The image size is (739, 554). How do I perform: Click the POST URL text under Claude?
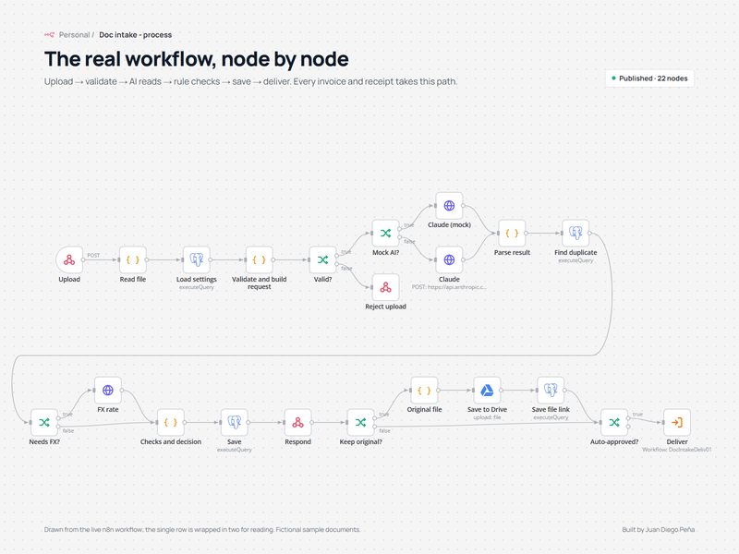pos(449,287)
